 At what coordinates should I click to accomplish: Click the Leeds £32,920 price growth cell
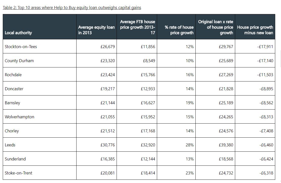[148, 145]
